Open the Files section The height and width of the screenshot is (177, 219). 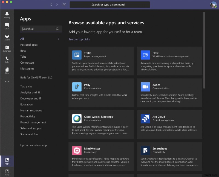tap(7, 71)
